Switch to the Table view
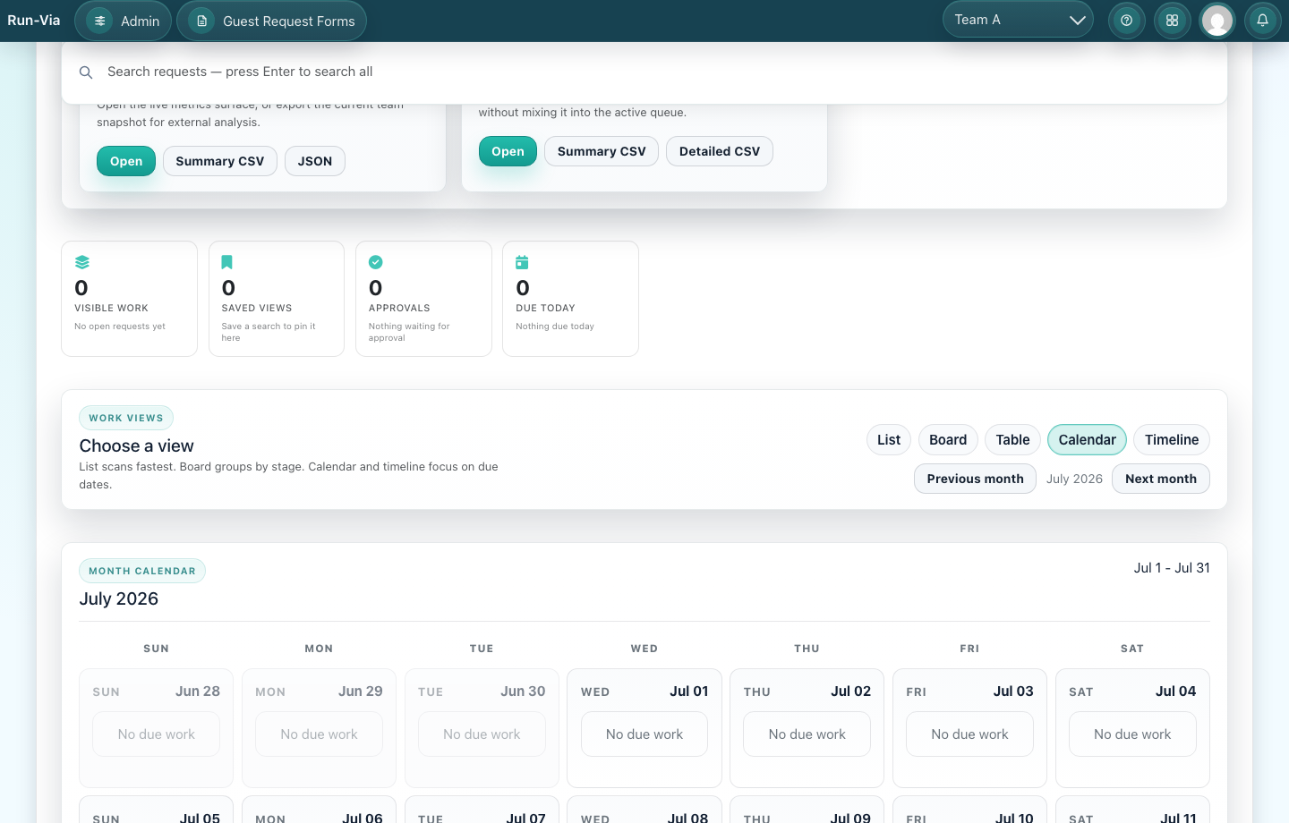This screenshot has width=1289, height=823. coord(1012,439)
